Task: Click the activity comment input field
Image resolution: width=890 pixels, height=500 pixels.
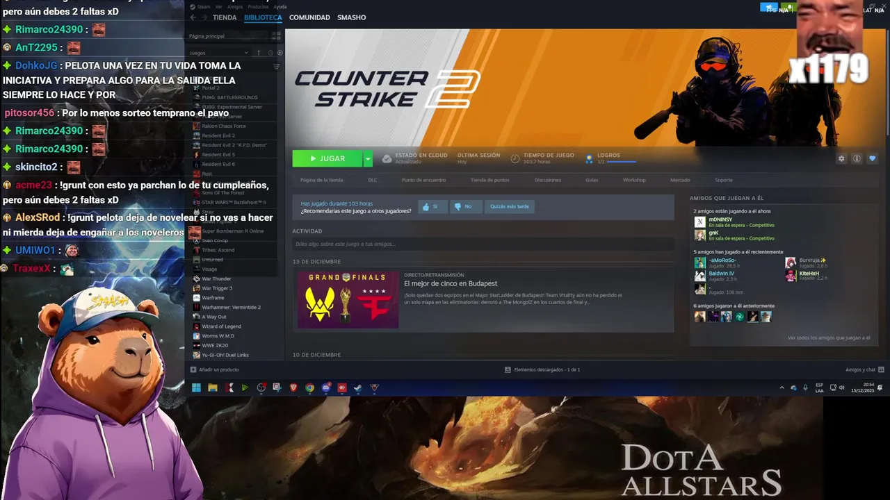Action: click(x=483, y=244)
